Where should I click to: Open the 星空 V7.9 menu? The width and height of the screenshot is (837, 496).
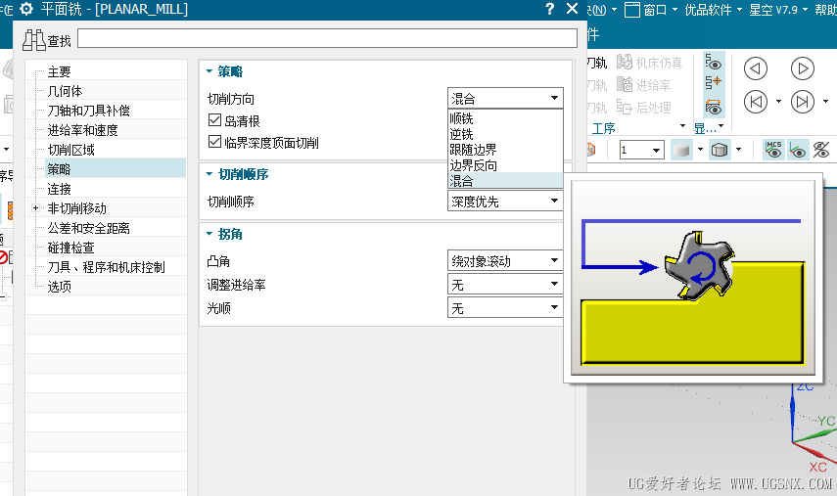tap(773, 10)
